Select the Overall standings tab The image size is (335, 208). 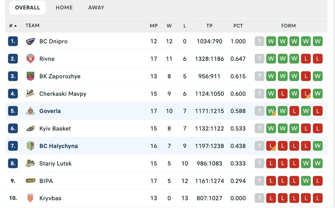28,8
